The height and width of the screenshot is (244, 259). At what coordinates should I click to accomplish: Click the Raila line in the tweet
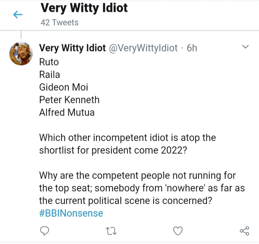[50, 74]
